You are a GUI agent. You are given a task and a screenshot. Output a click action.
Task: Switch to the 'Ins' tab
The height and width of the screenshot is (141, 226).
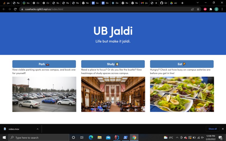click(26, 3)
